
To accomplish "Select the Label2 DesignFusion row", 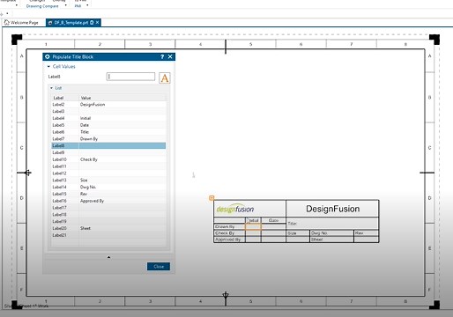I will tap(108, 105).
